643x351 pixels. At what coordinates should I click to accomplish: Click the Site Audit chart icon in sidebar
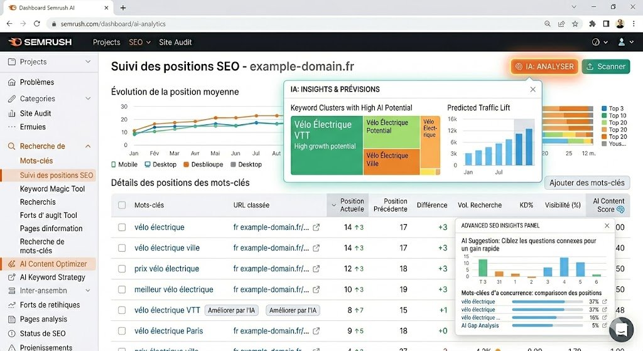coord(12,113)
